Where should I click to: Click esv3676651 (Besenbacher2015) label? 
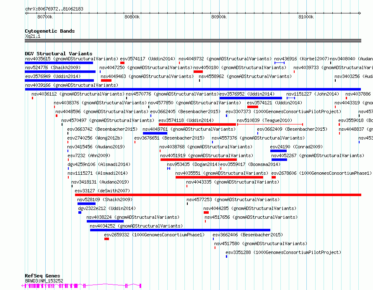tap(169, 138)
